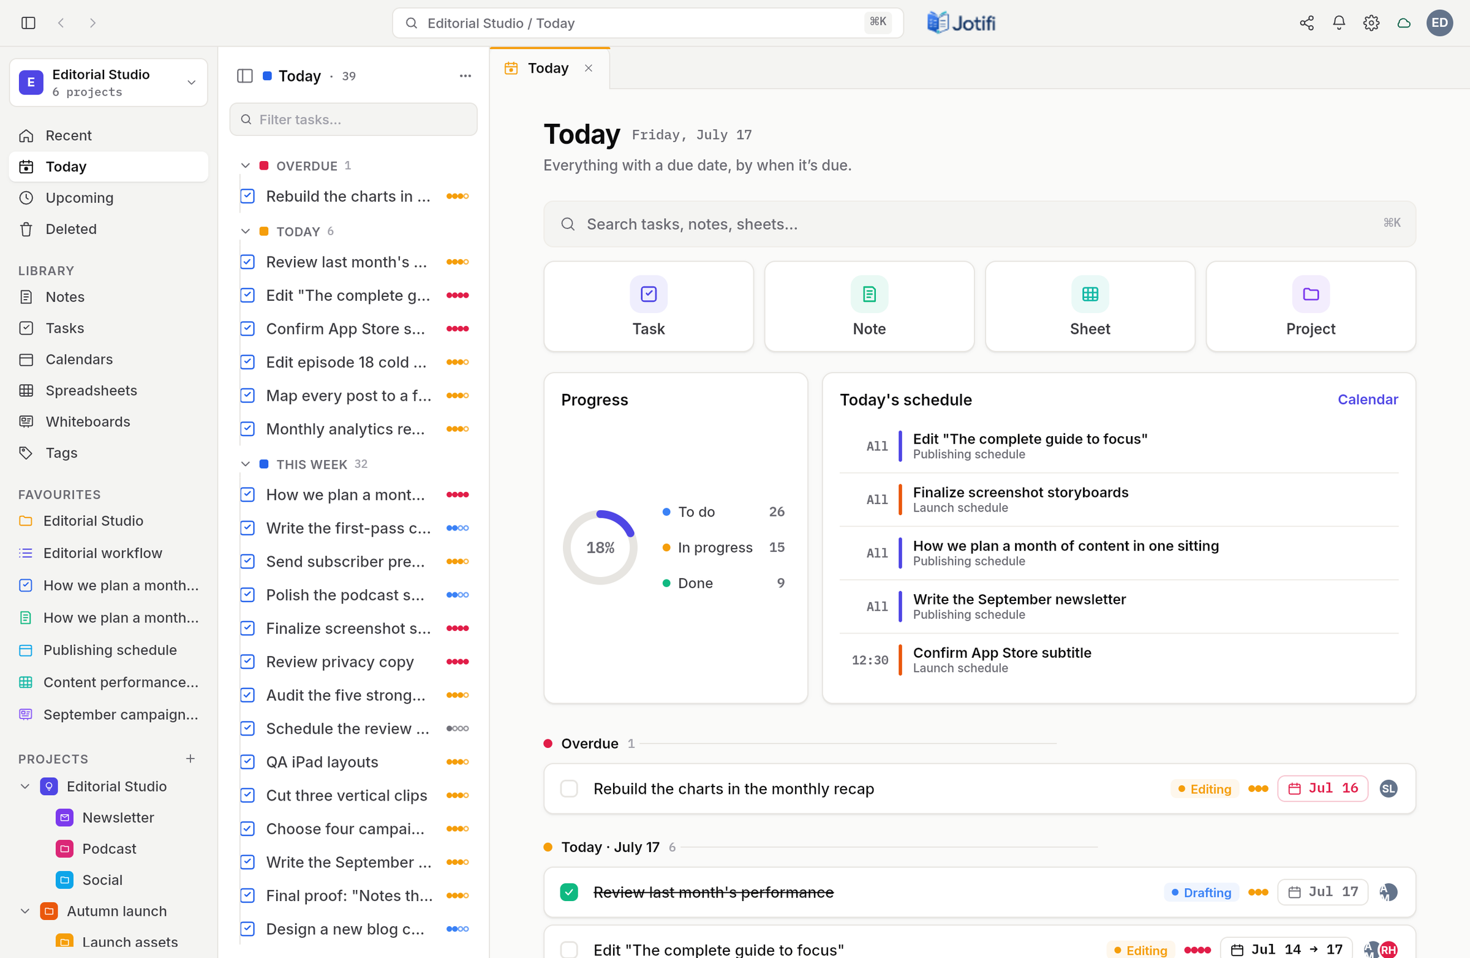Image resolution: width=1470 pixels, height=958 pixels.
Task: Open notifications bell
Action: (1338, 23)
